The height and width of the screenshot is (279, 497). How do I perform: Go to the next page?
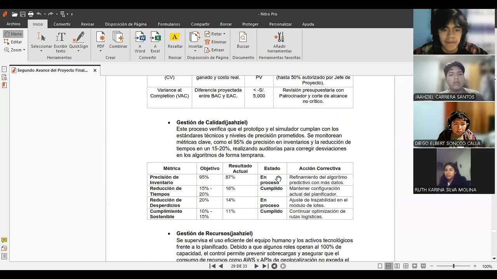coord(256,266)
